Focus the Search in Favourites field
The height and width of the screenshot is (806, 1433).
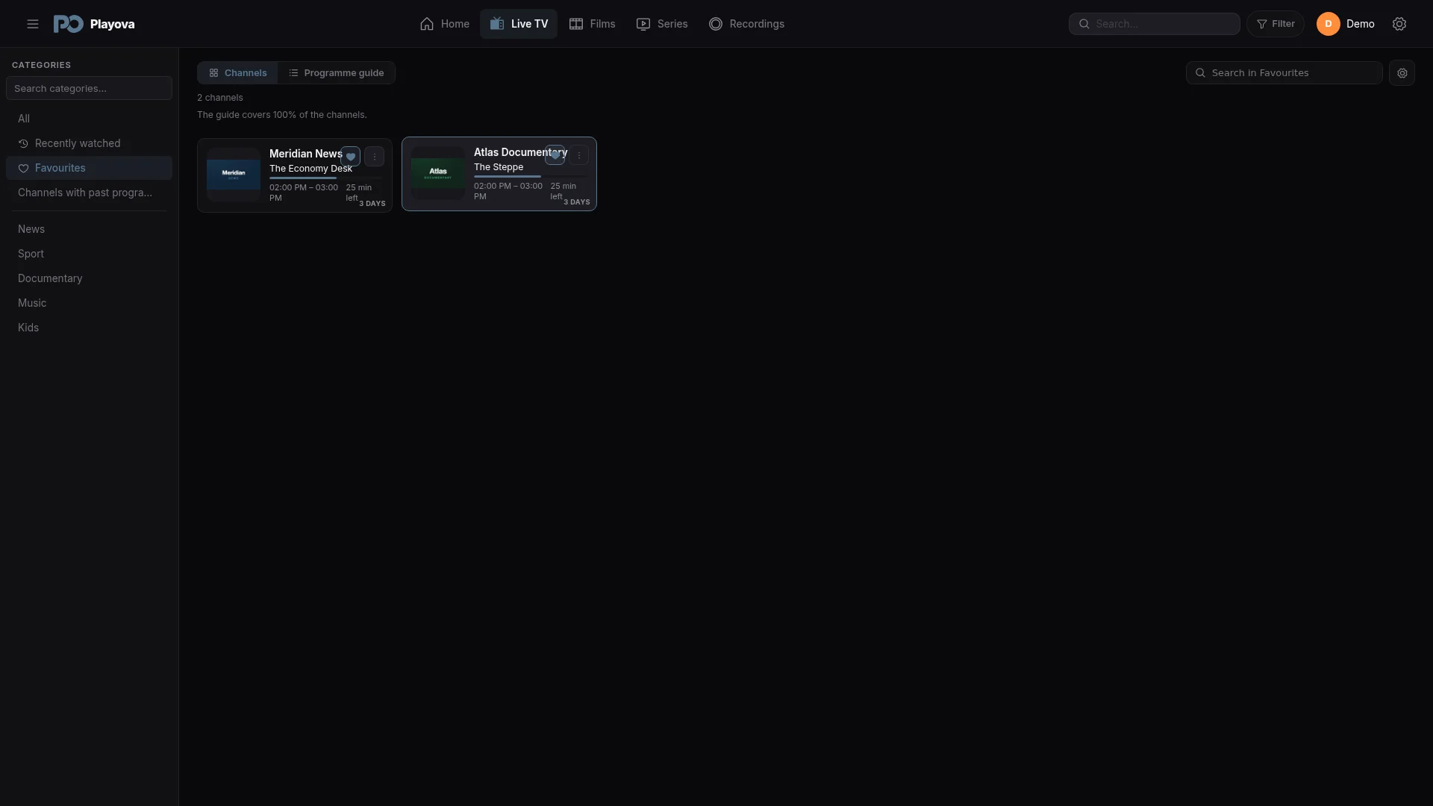click(x=1284, y=72)
